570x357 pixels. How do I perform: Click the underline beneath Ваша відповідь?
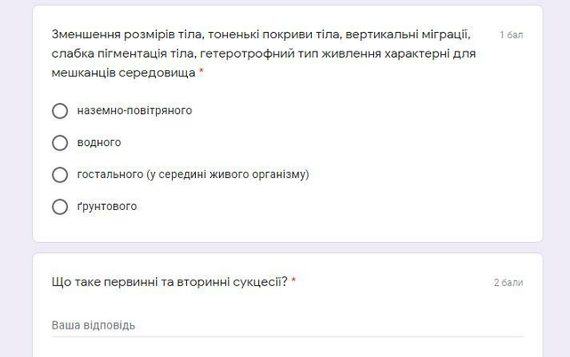(288, 337)
